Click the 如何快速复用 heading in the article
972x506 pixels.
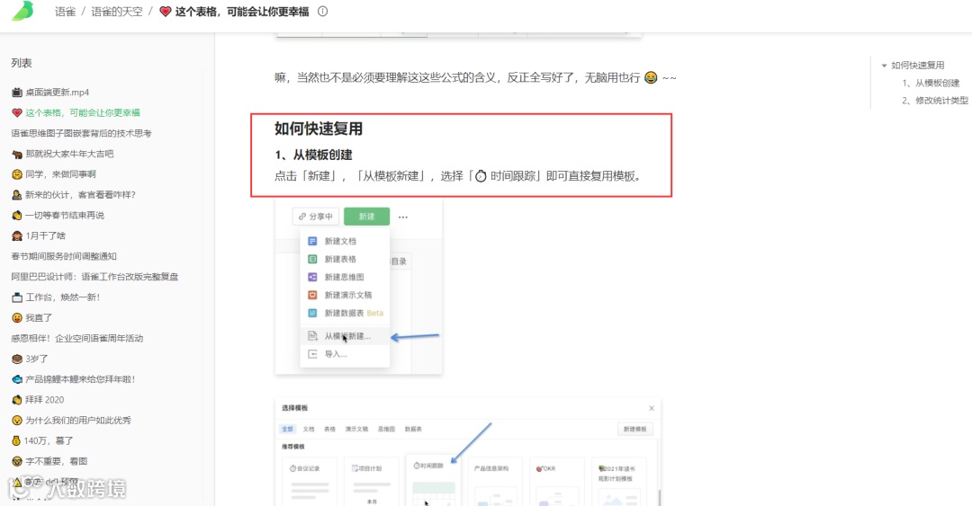319,129
